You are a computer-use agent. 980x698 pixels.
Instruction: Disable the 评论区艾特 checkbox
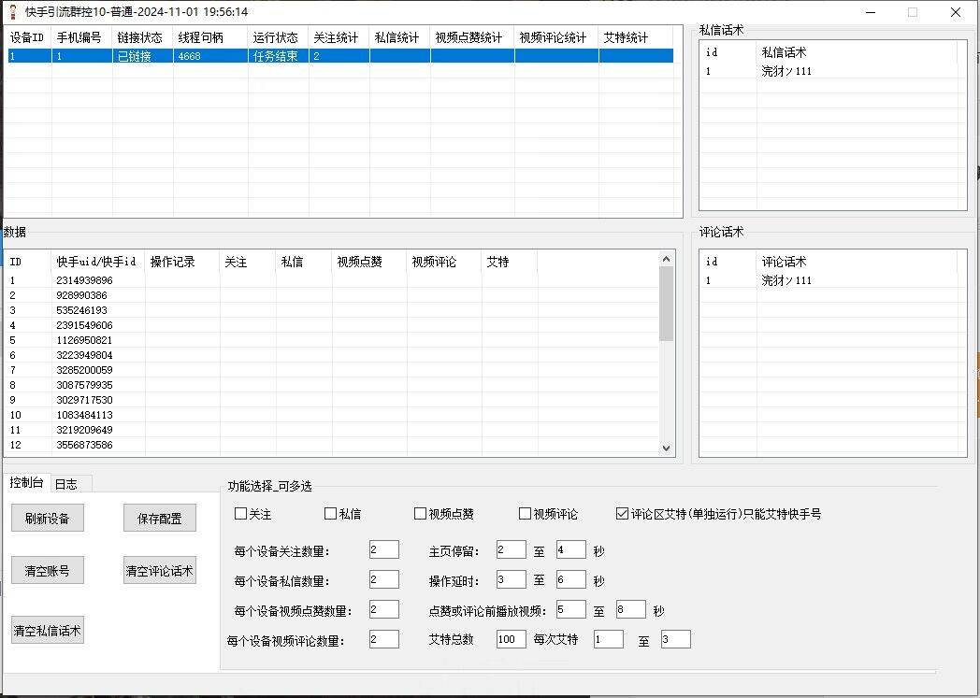(x=623, y=512)
